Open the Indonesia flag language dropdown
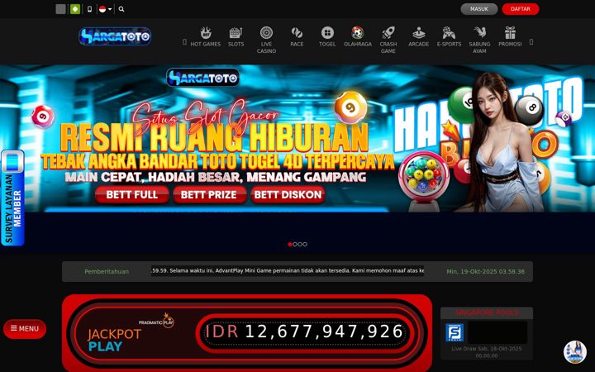595x372 pixels. [105, 9]
